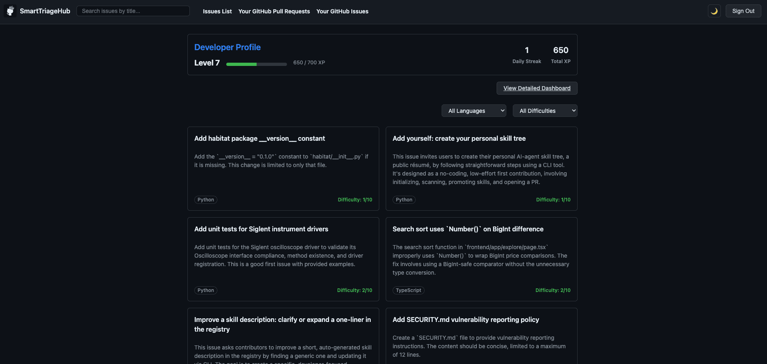767x364 pixels.
Task: Go to the Issues List tab
Action: coord(217,11)
